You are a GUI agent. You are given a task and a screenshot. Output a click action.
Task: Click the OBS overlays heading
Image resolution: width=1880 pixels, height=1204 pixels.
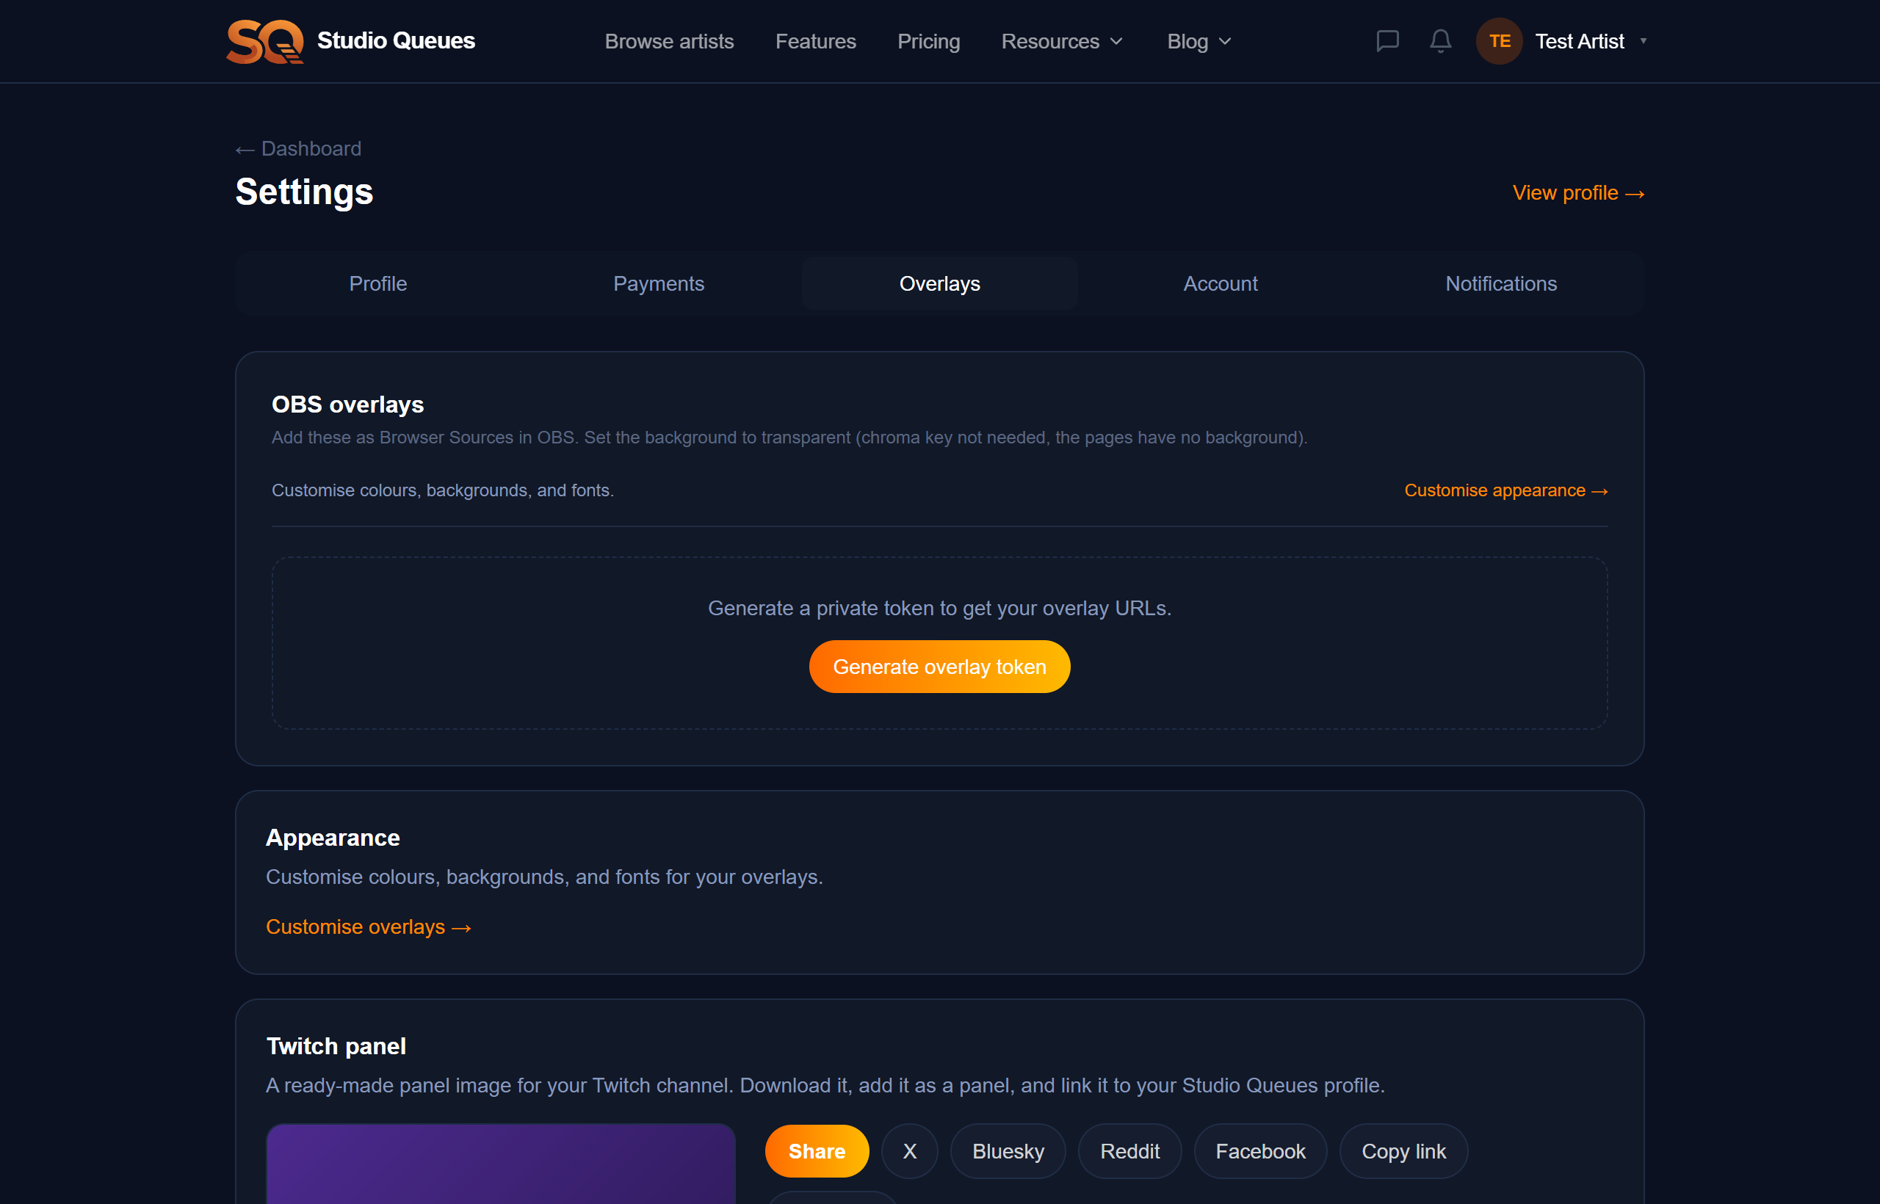point(347,405)
